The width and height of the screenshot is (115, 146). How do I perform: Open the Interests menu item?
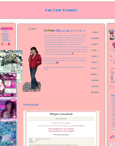[6, 38]
